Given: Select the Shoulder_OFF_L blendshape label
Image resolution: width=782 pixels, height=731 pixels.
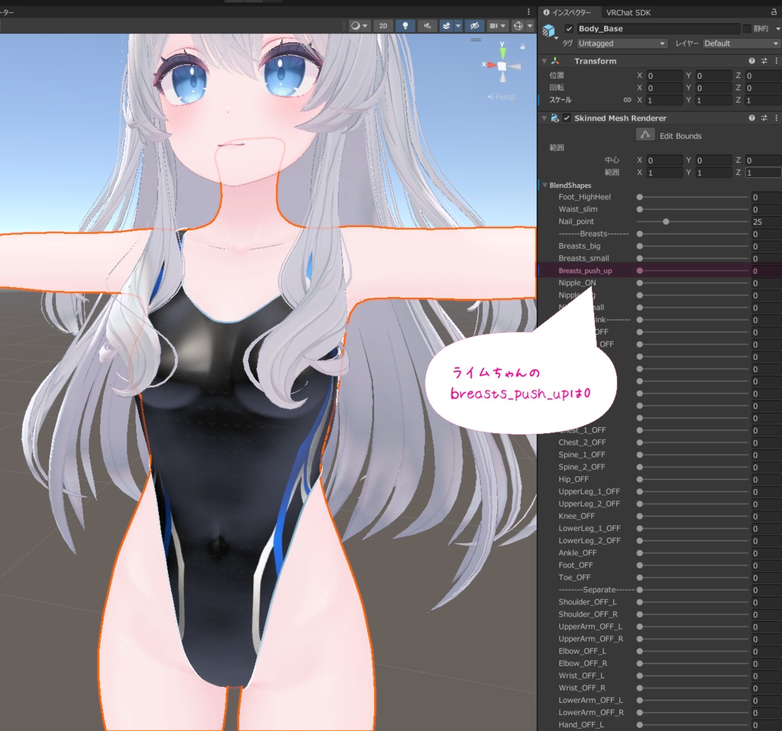Looking at the screenshot, I should [x=587, y=602].
